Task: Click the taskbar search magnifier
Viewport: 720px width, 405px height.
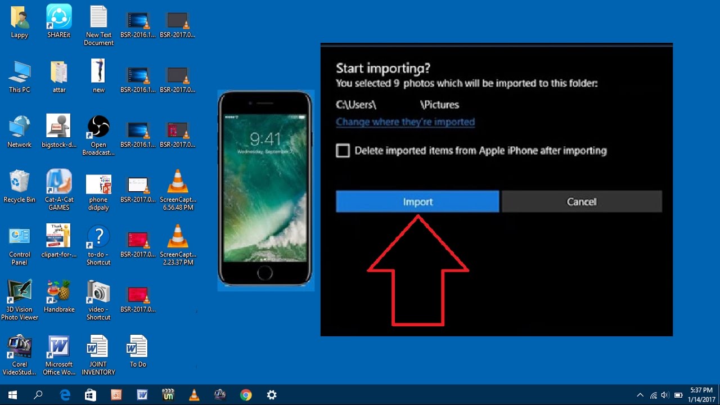Action: 38,395
